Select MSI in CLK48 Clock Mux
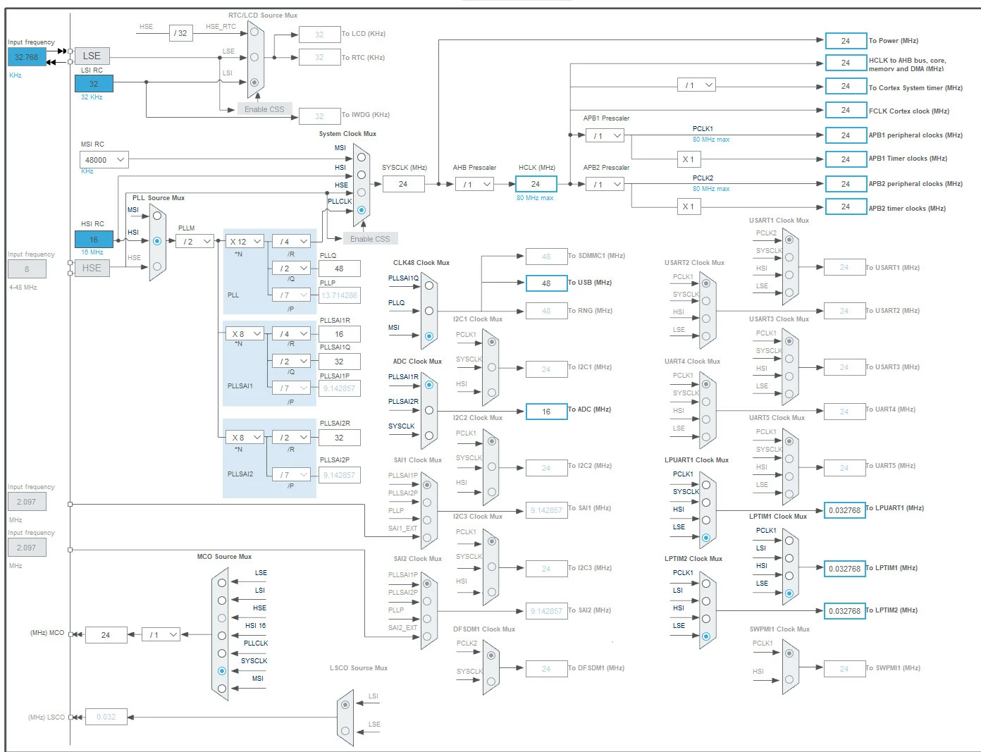Viewport: 981px width, 752px height. (x=428, y=336)
